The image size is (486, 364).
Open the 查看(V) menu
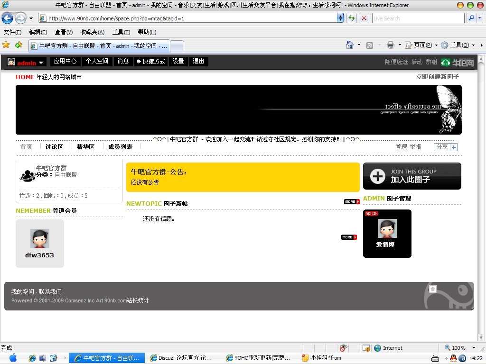pos(64,32)
